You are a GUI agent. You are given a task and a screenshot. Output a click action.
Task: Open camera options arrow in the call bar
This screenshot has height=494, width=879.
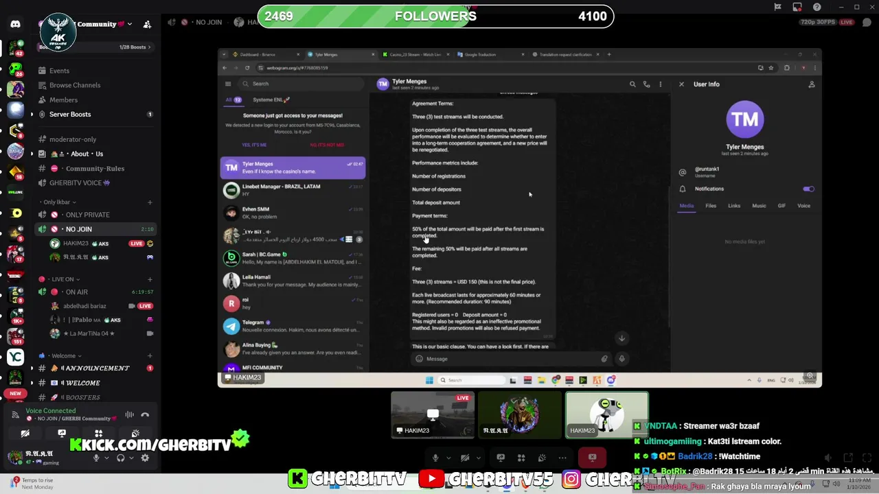(x=478, y=458)
